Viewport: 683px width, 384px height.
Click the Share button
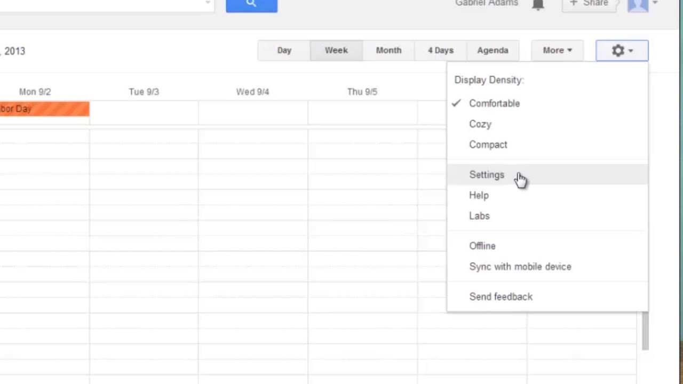589,4
